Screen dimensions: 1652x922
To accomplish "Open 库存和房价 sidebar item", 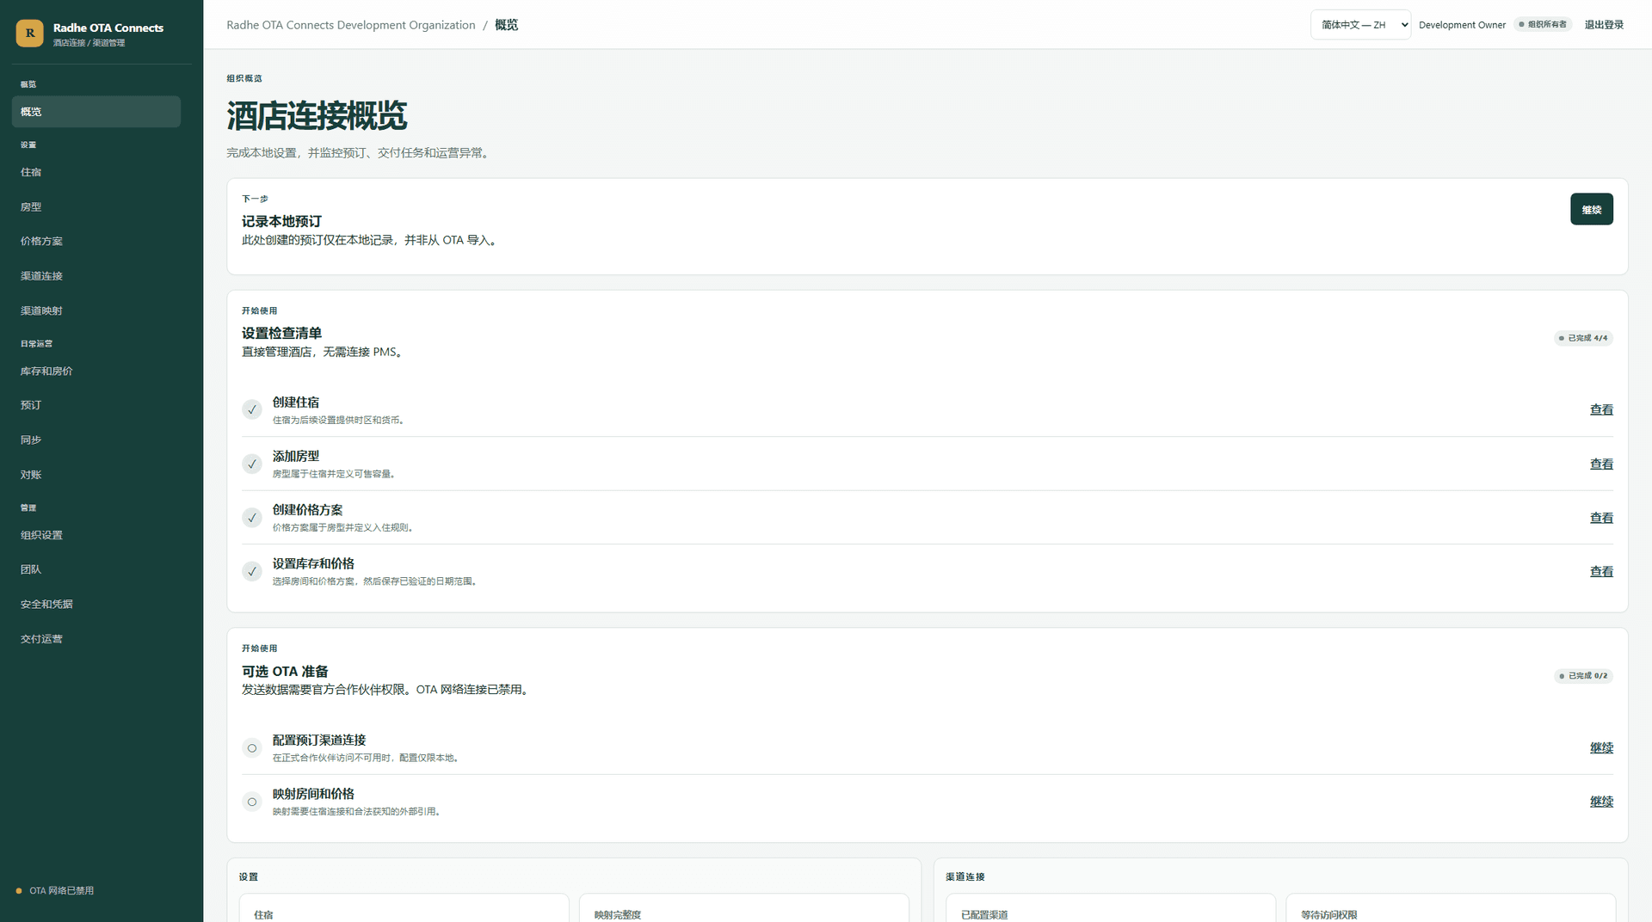I will (96, 372).
